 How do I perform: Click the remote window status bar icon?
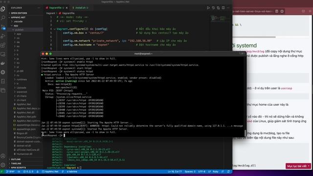pos(1,172)
